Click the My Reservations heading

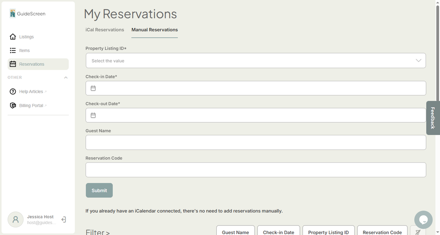[x=131, y=14]
